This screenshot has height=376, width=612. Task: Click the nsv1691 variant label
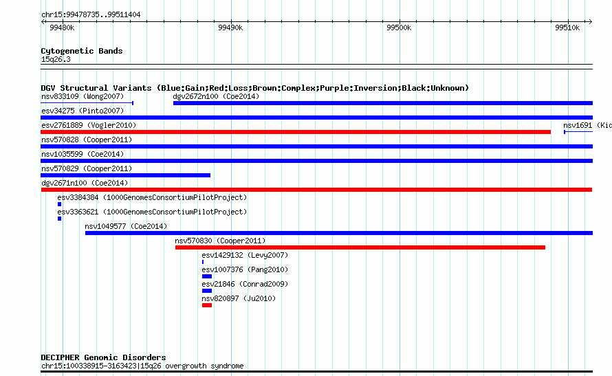point(587,125)
